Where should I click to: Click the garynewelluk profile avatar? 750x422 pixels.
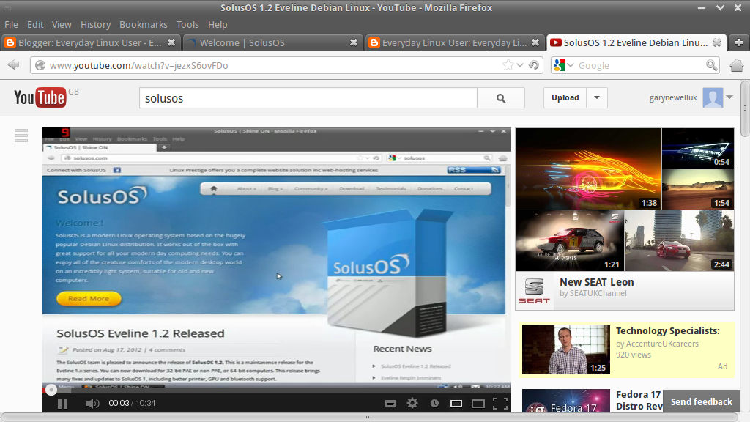point(713,97)
